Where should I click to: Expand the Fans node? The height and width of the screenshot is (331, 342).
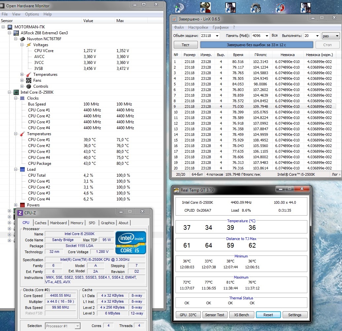(22, 80)
